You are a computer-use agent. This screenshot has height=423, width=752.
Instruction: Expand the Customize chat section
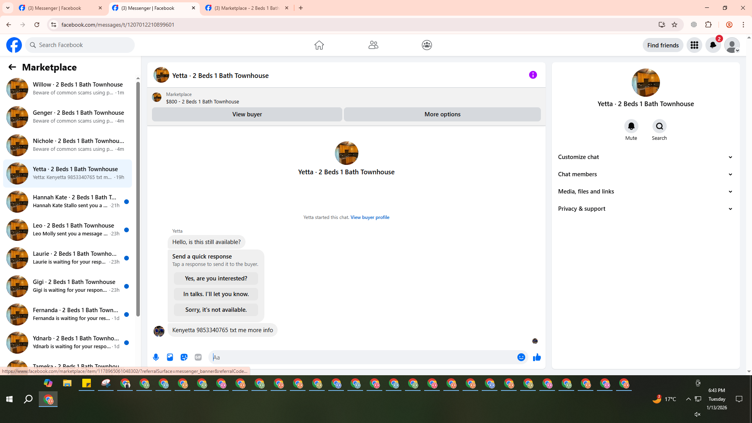click(x=645, y=157)
